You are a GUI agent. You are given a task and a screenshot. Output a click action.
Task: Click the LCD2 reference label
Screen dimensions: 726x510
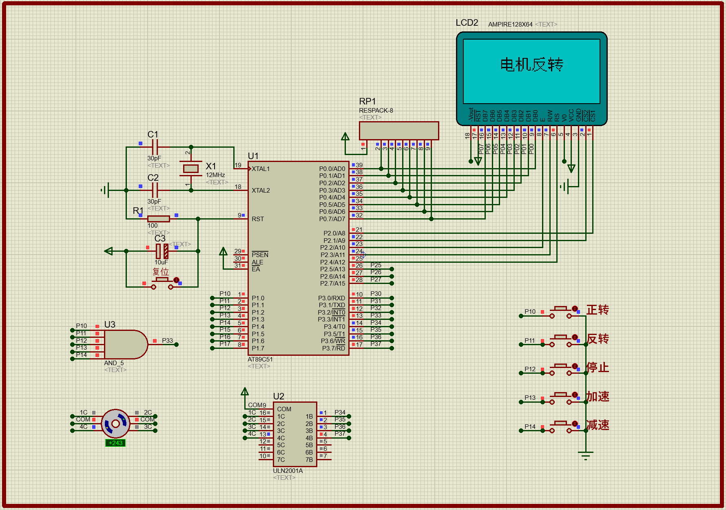click(467, 22)
